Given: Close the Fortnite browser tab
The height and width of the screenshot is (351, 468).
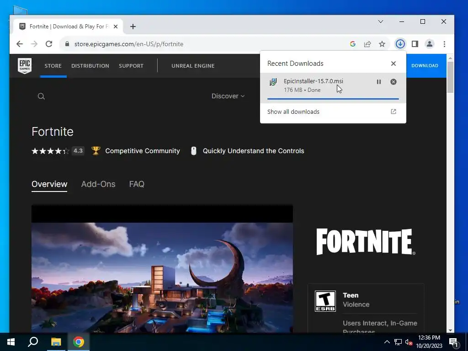Looking at the screenshot, I should 116,27.
